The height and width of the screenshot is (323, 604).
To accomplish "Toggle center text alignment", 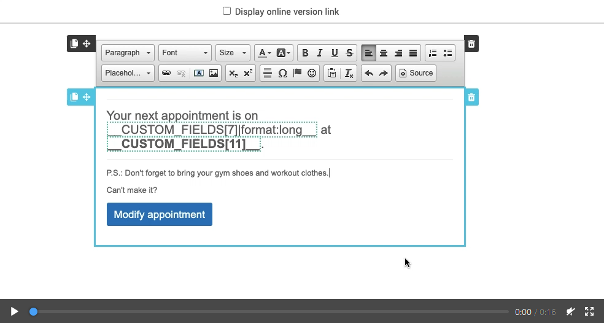I will tap(384, 53).
